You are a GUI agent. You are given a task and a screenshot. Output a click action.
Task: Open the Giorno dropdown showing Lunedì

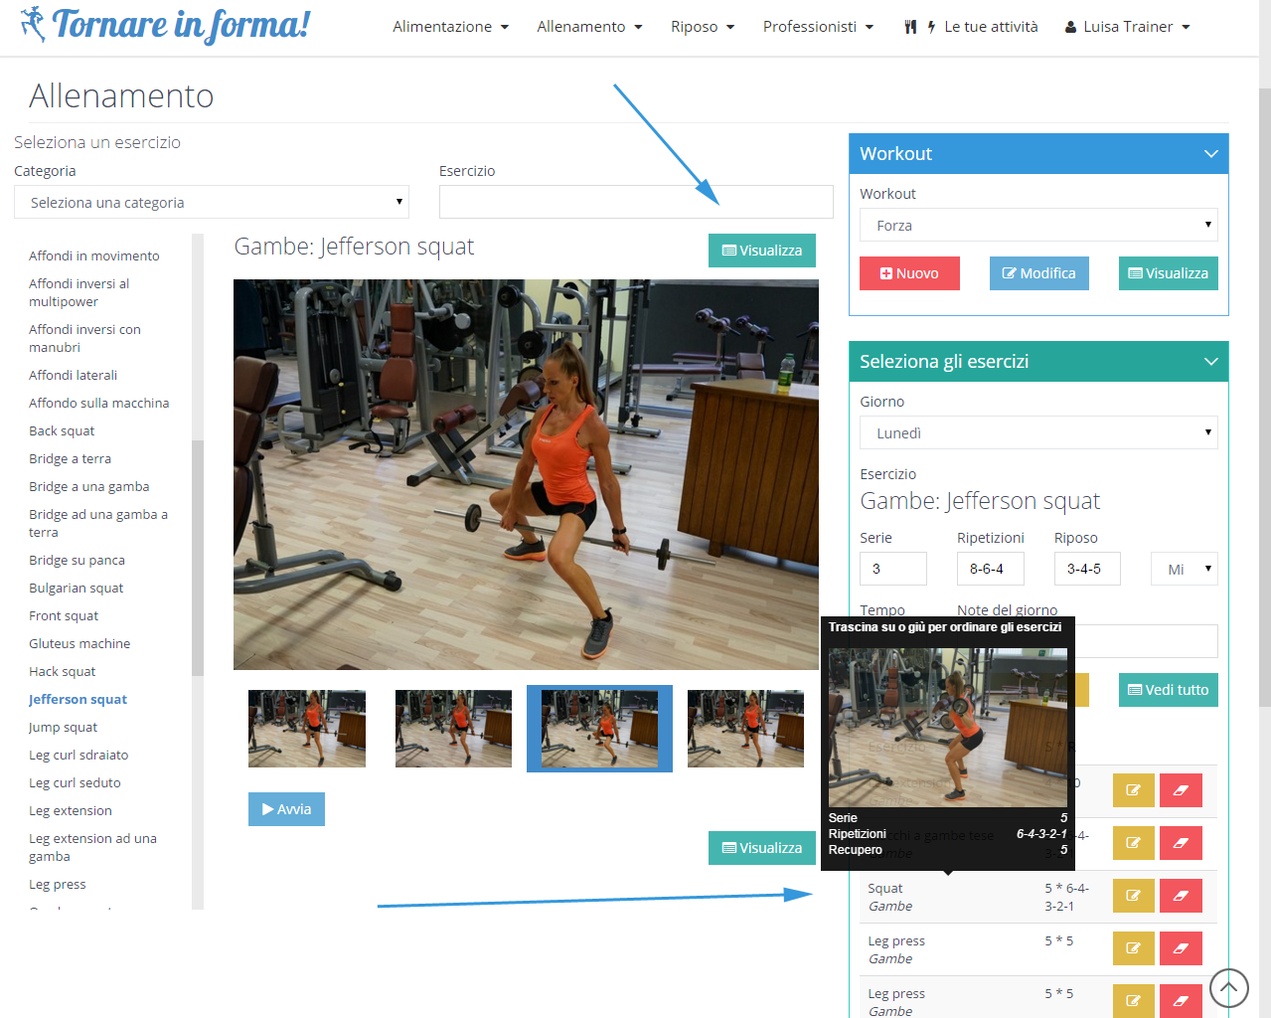1037,433
